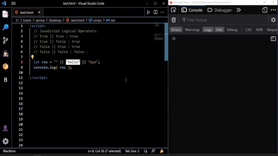
Task: Click Tab Size: 2 in status bar
Action: click(x=132, y=151)
